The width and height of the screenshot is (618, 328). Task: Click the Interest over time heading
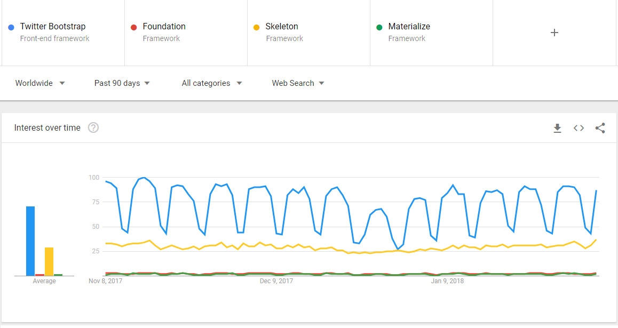pos(46,127)
